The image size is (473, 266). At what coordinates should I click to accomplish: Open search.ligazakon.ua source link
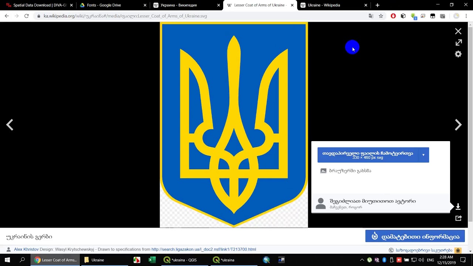point(204,249)
